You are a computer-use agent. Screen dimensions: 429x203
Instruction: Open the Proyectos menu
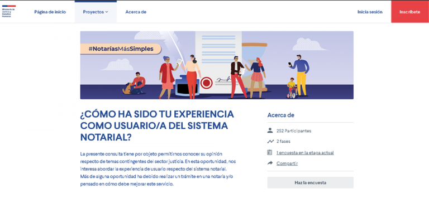pos(96,12)
